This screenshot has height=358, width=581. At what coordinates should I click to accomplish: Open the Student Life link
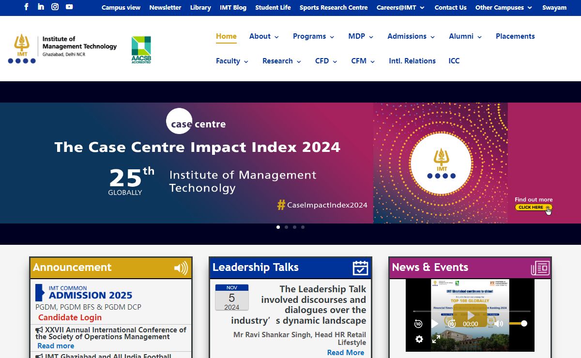(x=273, y=7)
